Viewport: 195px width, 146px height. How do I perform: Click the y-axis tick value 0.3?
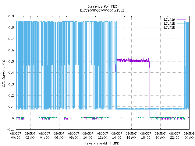click(x=11, y=84)
